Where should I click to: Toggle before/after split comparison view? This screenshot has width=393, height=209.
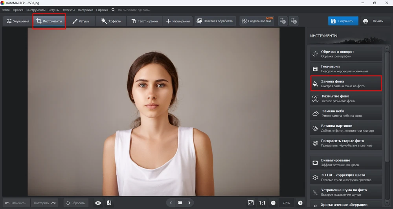coord(109,203)
